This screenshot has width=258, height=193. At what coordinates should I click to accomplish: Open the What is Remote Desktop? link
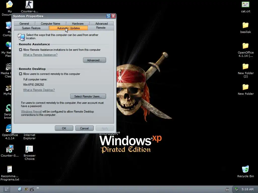click(x=39, y=90)
